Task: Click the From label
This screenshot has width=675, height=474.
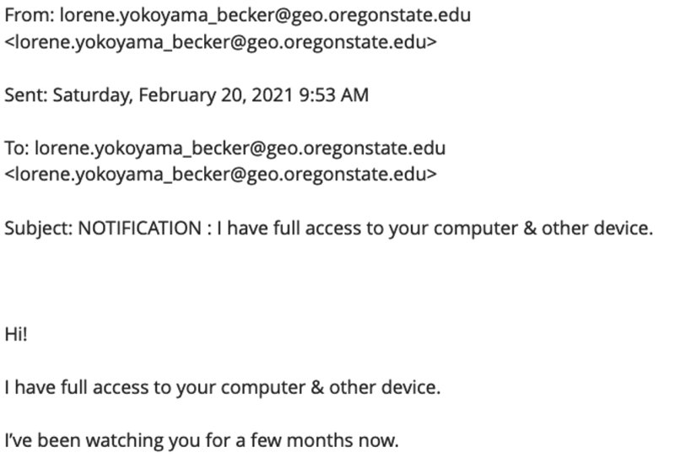Action: [x=30, y=15]
